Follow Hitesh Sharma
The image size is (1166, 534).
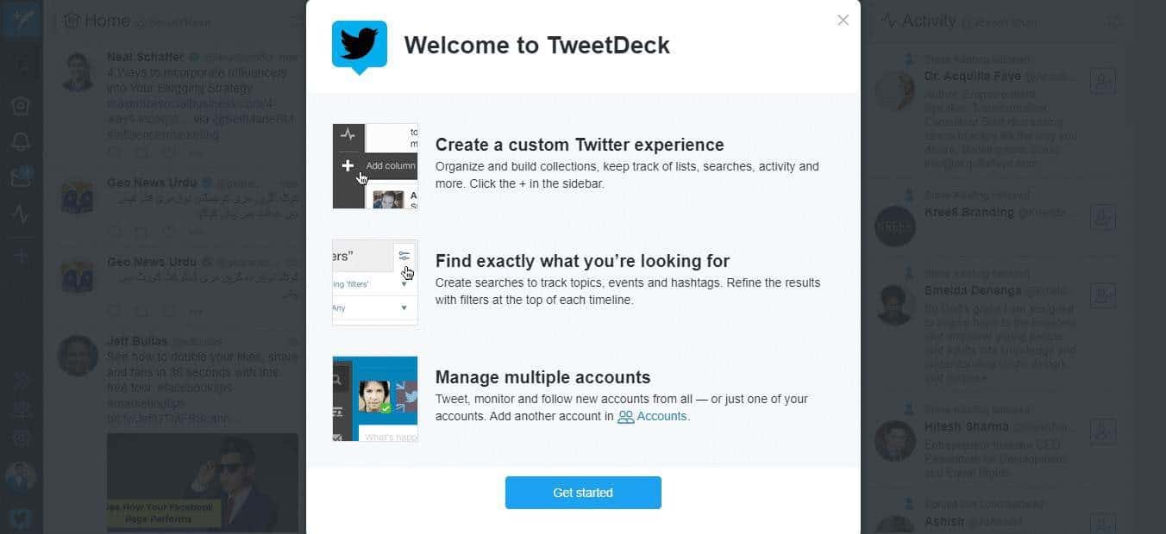tap(1102, 432)
